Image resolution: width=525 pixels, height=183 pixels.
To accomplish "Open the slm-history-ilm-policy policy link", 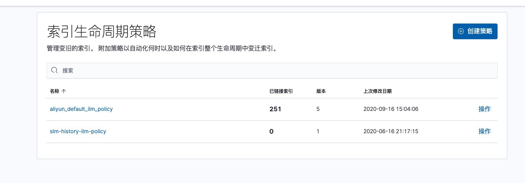I will coord(78,131).
